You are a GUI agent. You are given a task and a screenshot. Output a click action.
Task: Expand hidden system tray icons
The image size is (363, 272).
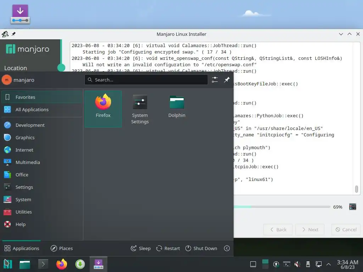click(329, 264)
